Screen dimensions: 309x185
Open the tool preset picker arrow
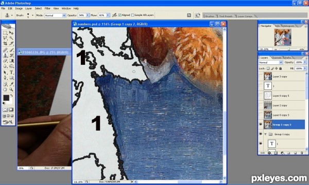click(12, 15)
